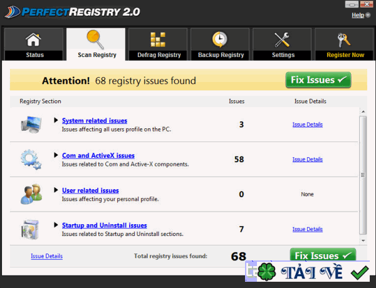Click 'None' in User related issues row

(x=307, y=194)
